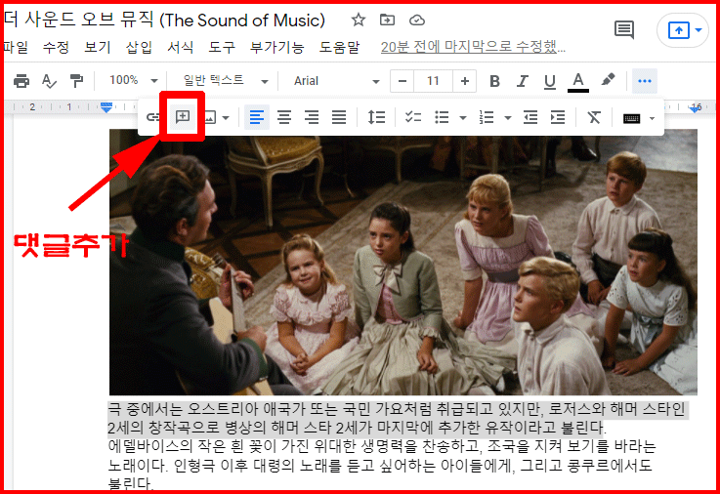The height and width of the screenshot is (494, 720).
Task: Apply a bulleted list
Action: (442, 117)
